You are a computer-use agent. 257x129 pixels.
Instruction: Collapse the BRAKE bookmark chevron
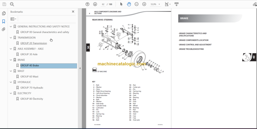[11, 60]
